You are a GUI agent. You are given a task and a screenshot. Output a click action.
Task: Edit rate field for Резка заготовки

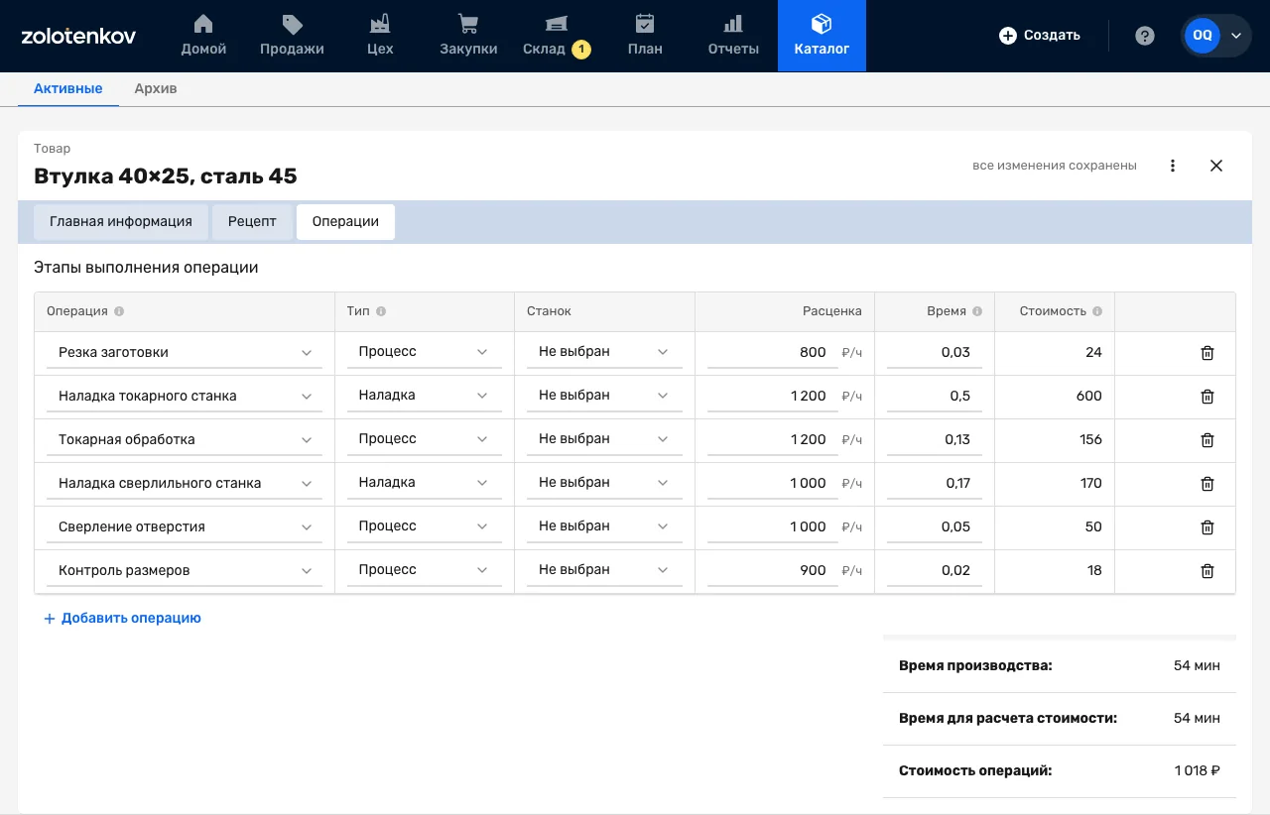tap(773, 353)
